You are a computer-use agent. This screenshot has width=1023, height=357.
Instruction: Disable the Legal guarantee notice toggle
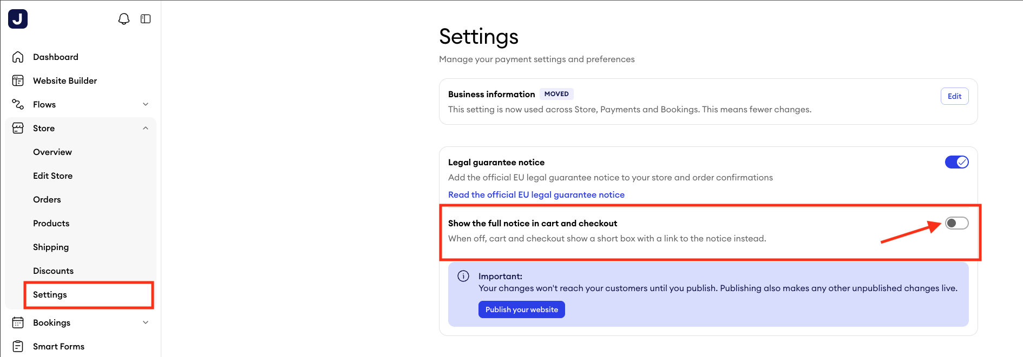[956, 162]
